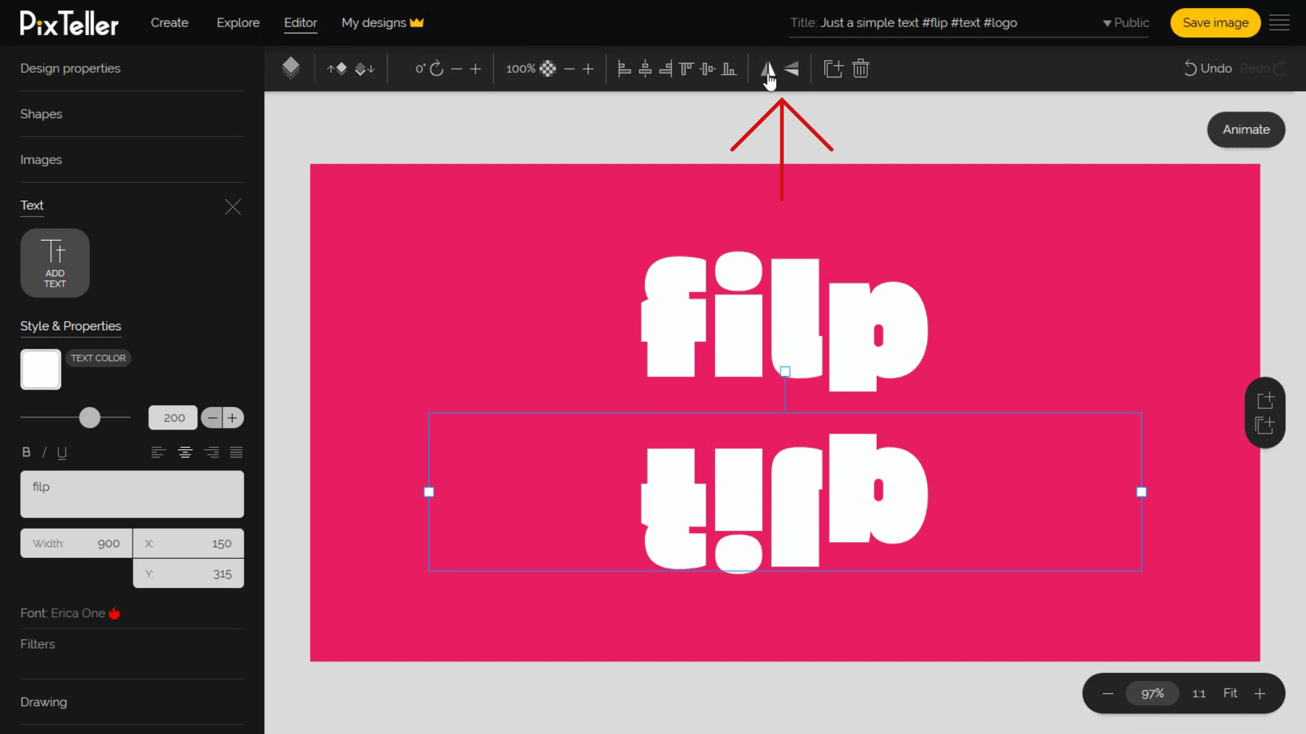
Task: Align text left
Action: click(x=158, y=453)
